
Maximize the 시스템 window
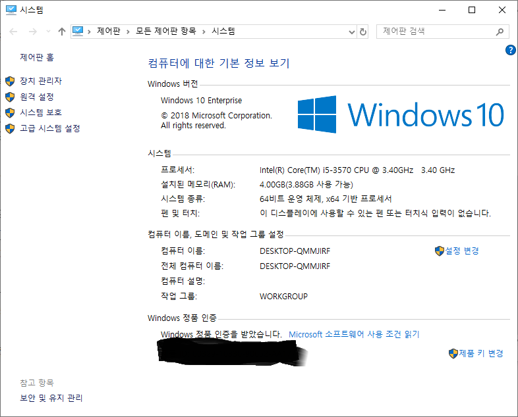472,10
